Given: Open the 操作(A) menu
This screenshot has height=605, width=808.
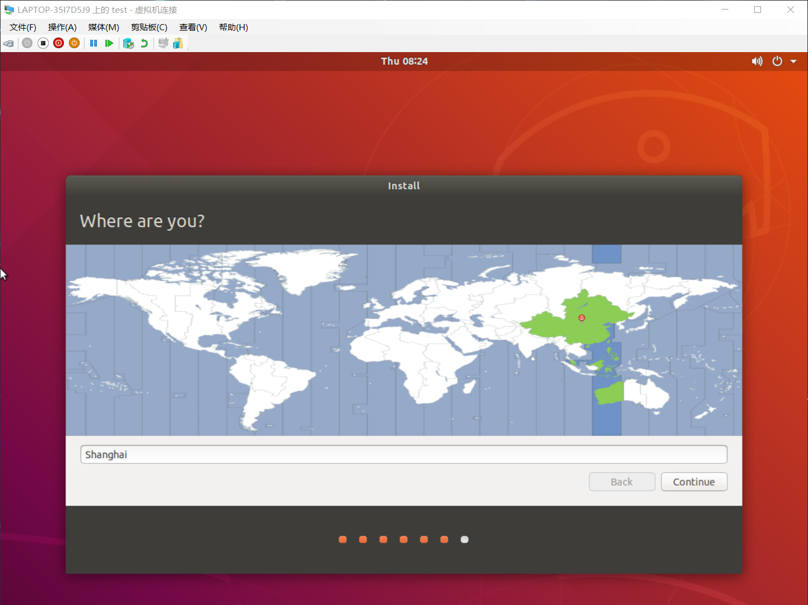Looking at the screenshot, I should (x=62, y=27).
